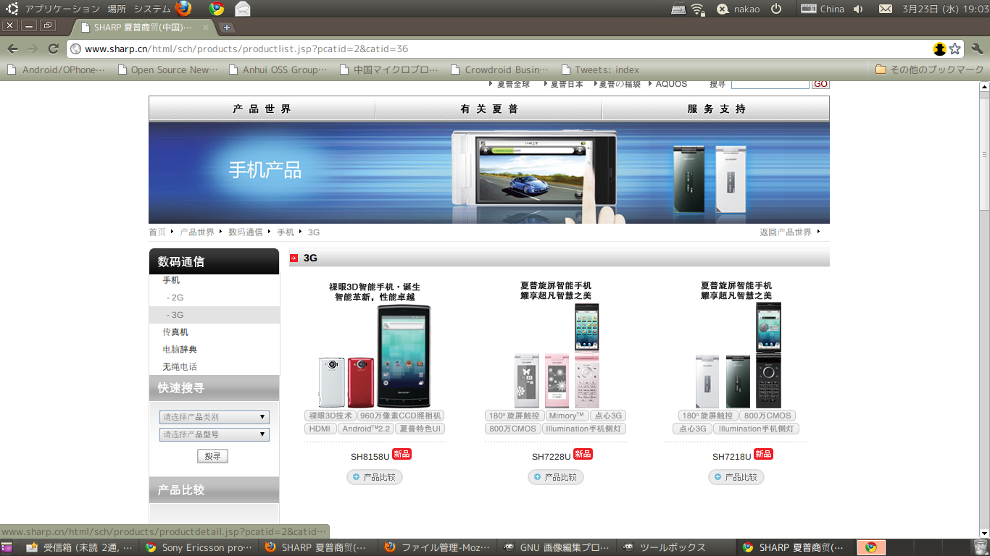Click the red arrow icon beside 3G heading
This screenshot has height=556, width=990.
coord(294,258)
